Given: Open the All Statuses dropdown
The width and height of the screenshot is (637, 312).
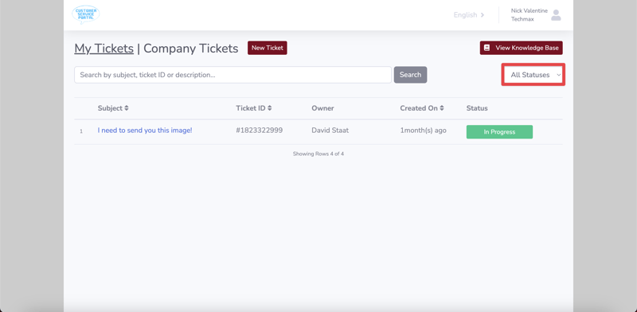Looking at the screenshot, I should click(x=533, y=75).
